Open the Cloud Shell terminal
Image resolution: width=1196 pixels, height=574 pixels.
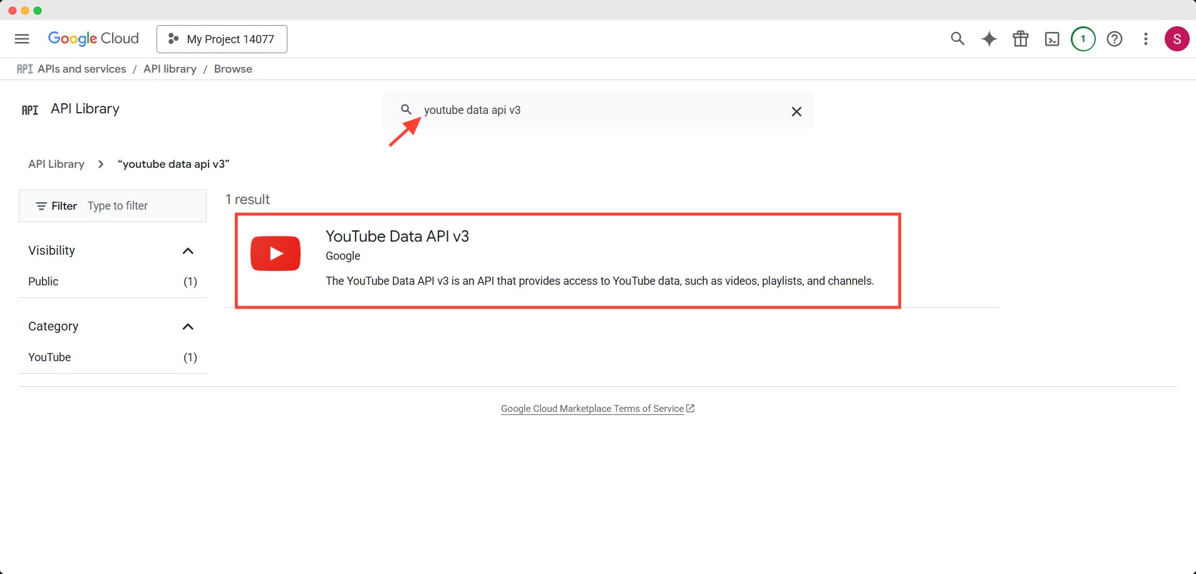1051,39
